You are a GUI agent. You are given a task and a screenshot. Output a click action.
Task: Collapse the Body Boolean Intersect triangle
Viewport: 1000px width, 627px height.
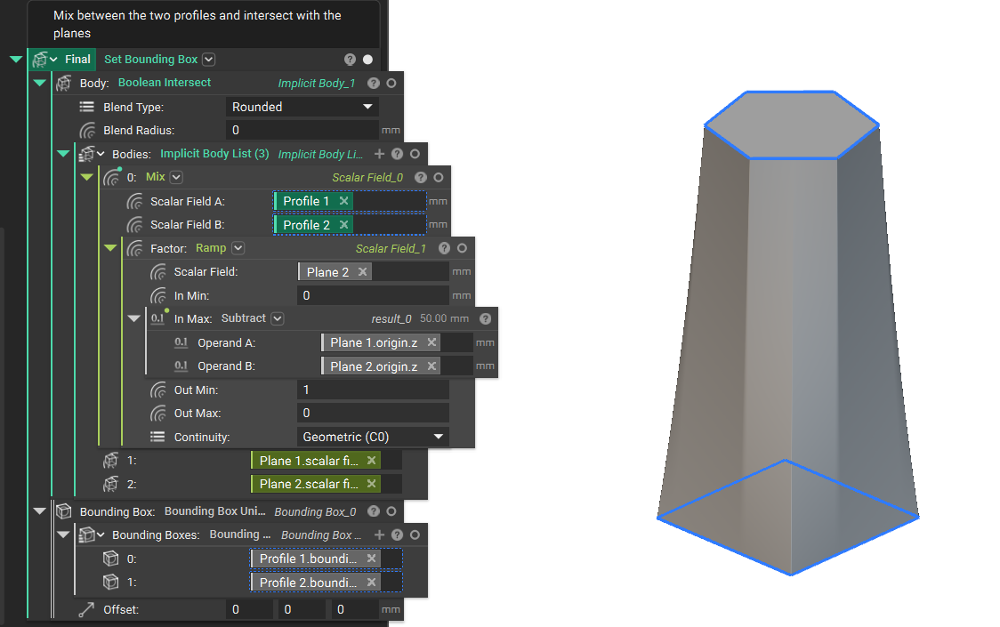tap(39, 83)
